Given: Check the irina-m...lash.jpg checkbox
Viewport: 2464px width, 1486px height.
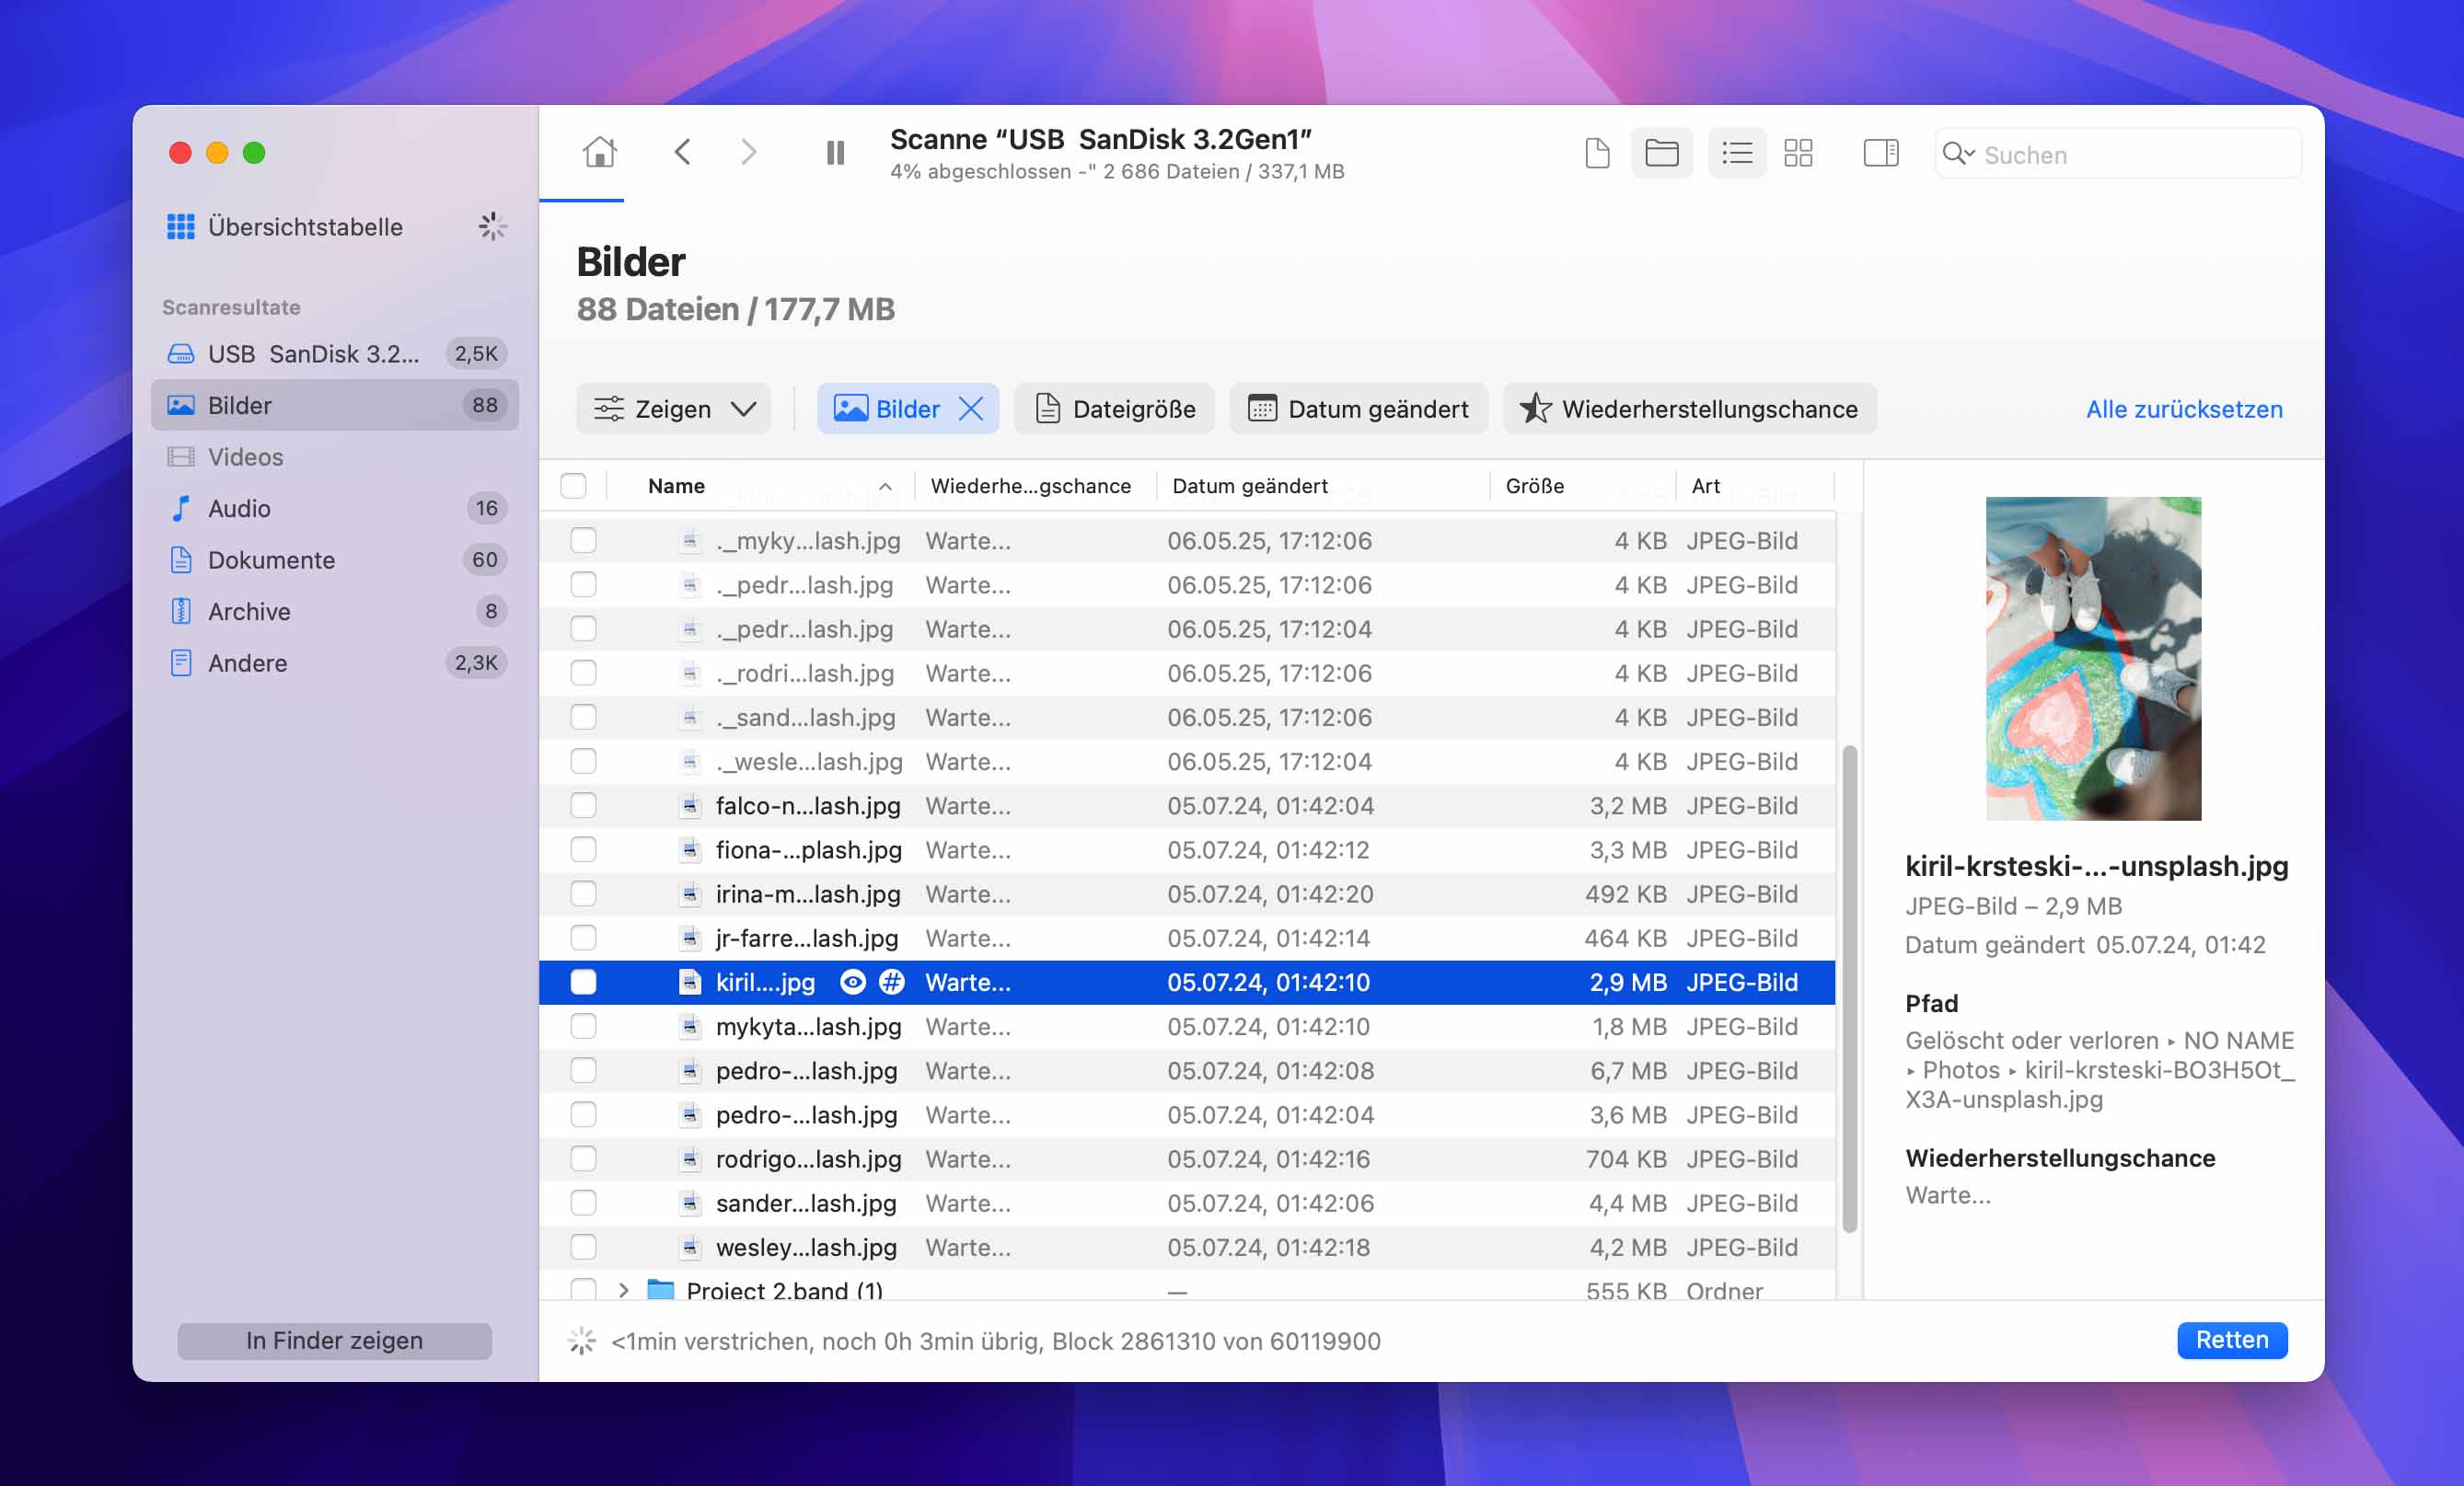Looking at the screenshot, I should point(583,894).
